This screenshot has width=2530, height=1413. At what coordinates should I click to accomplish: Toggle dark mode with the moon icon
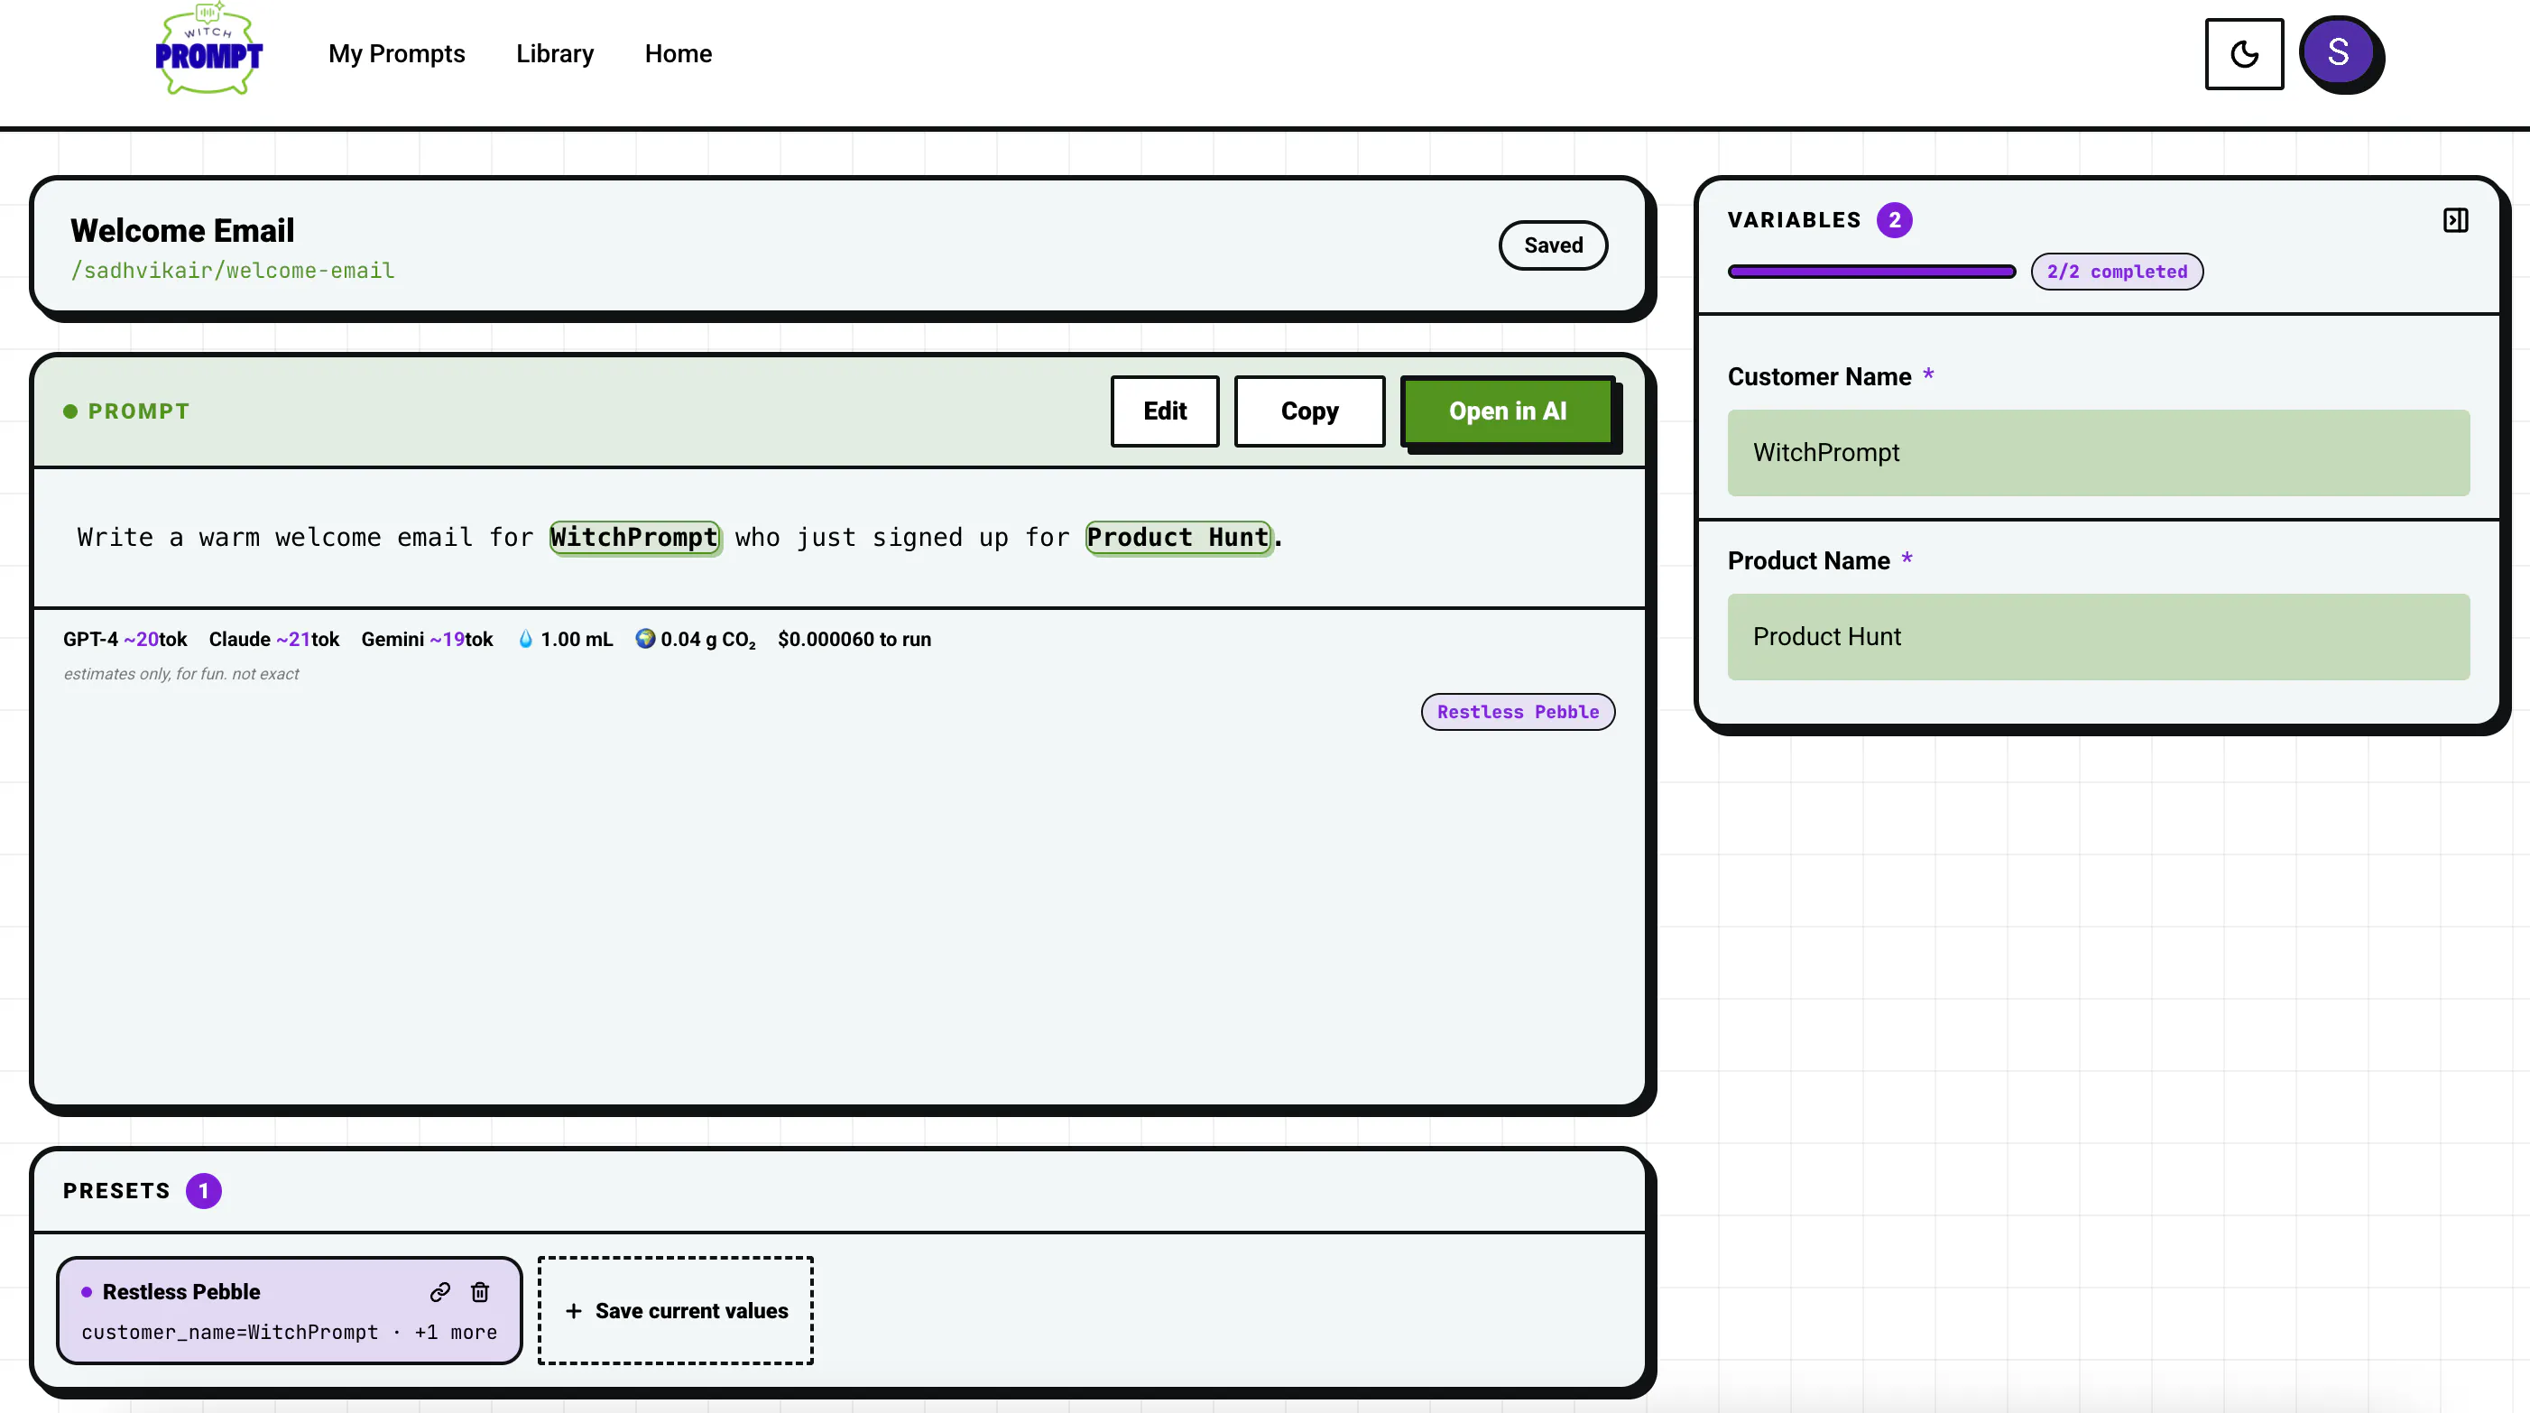click(2244, 54)
